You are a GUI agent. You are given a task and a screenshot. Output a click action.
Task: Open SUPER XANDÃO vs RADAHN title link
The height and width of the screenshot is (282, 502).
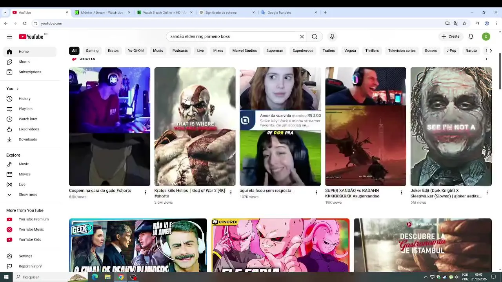(x=352, y=193)
